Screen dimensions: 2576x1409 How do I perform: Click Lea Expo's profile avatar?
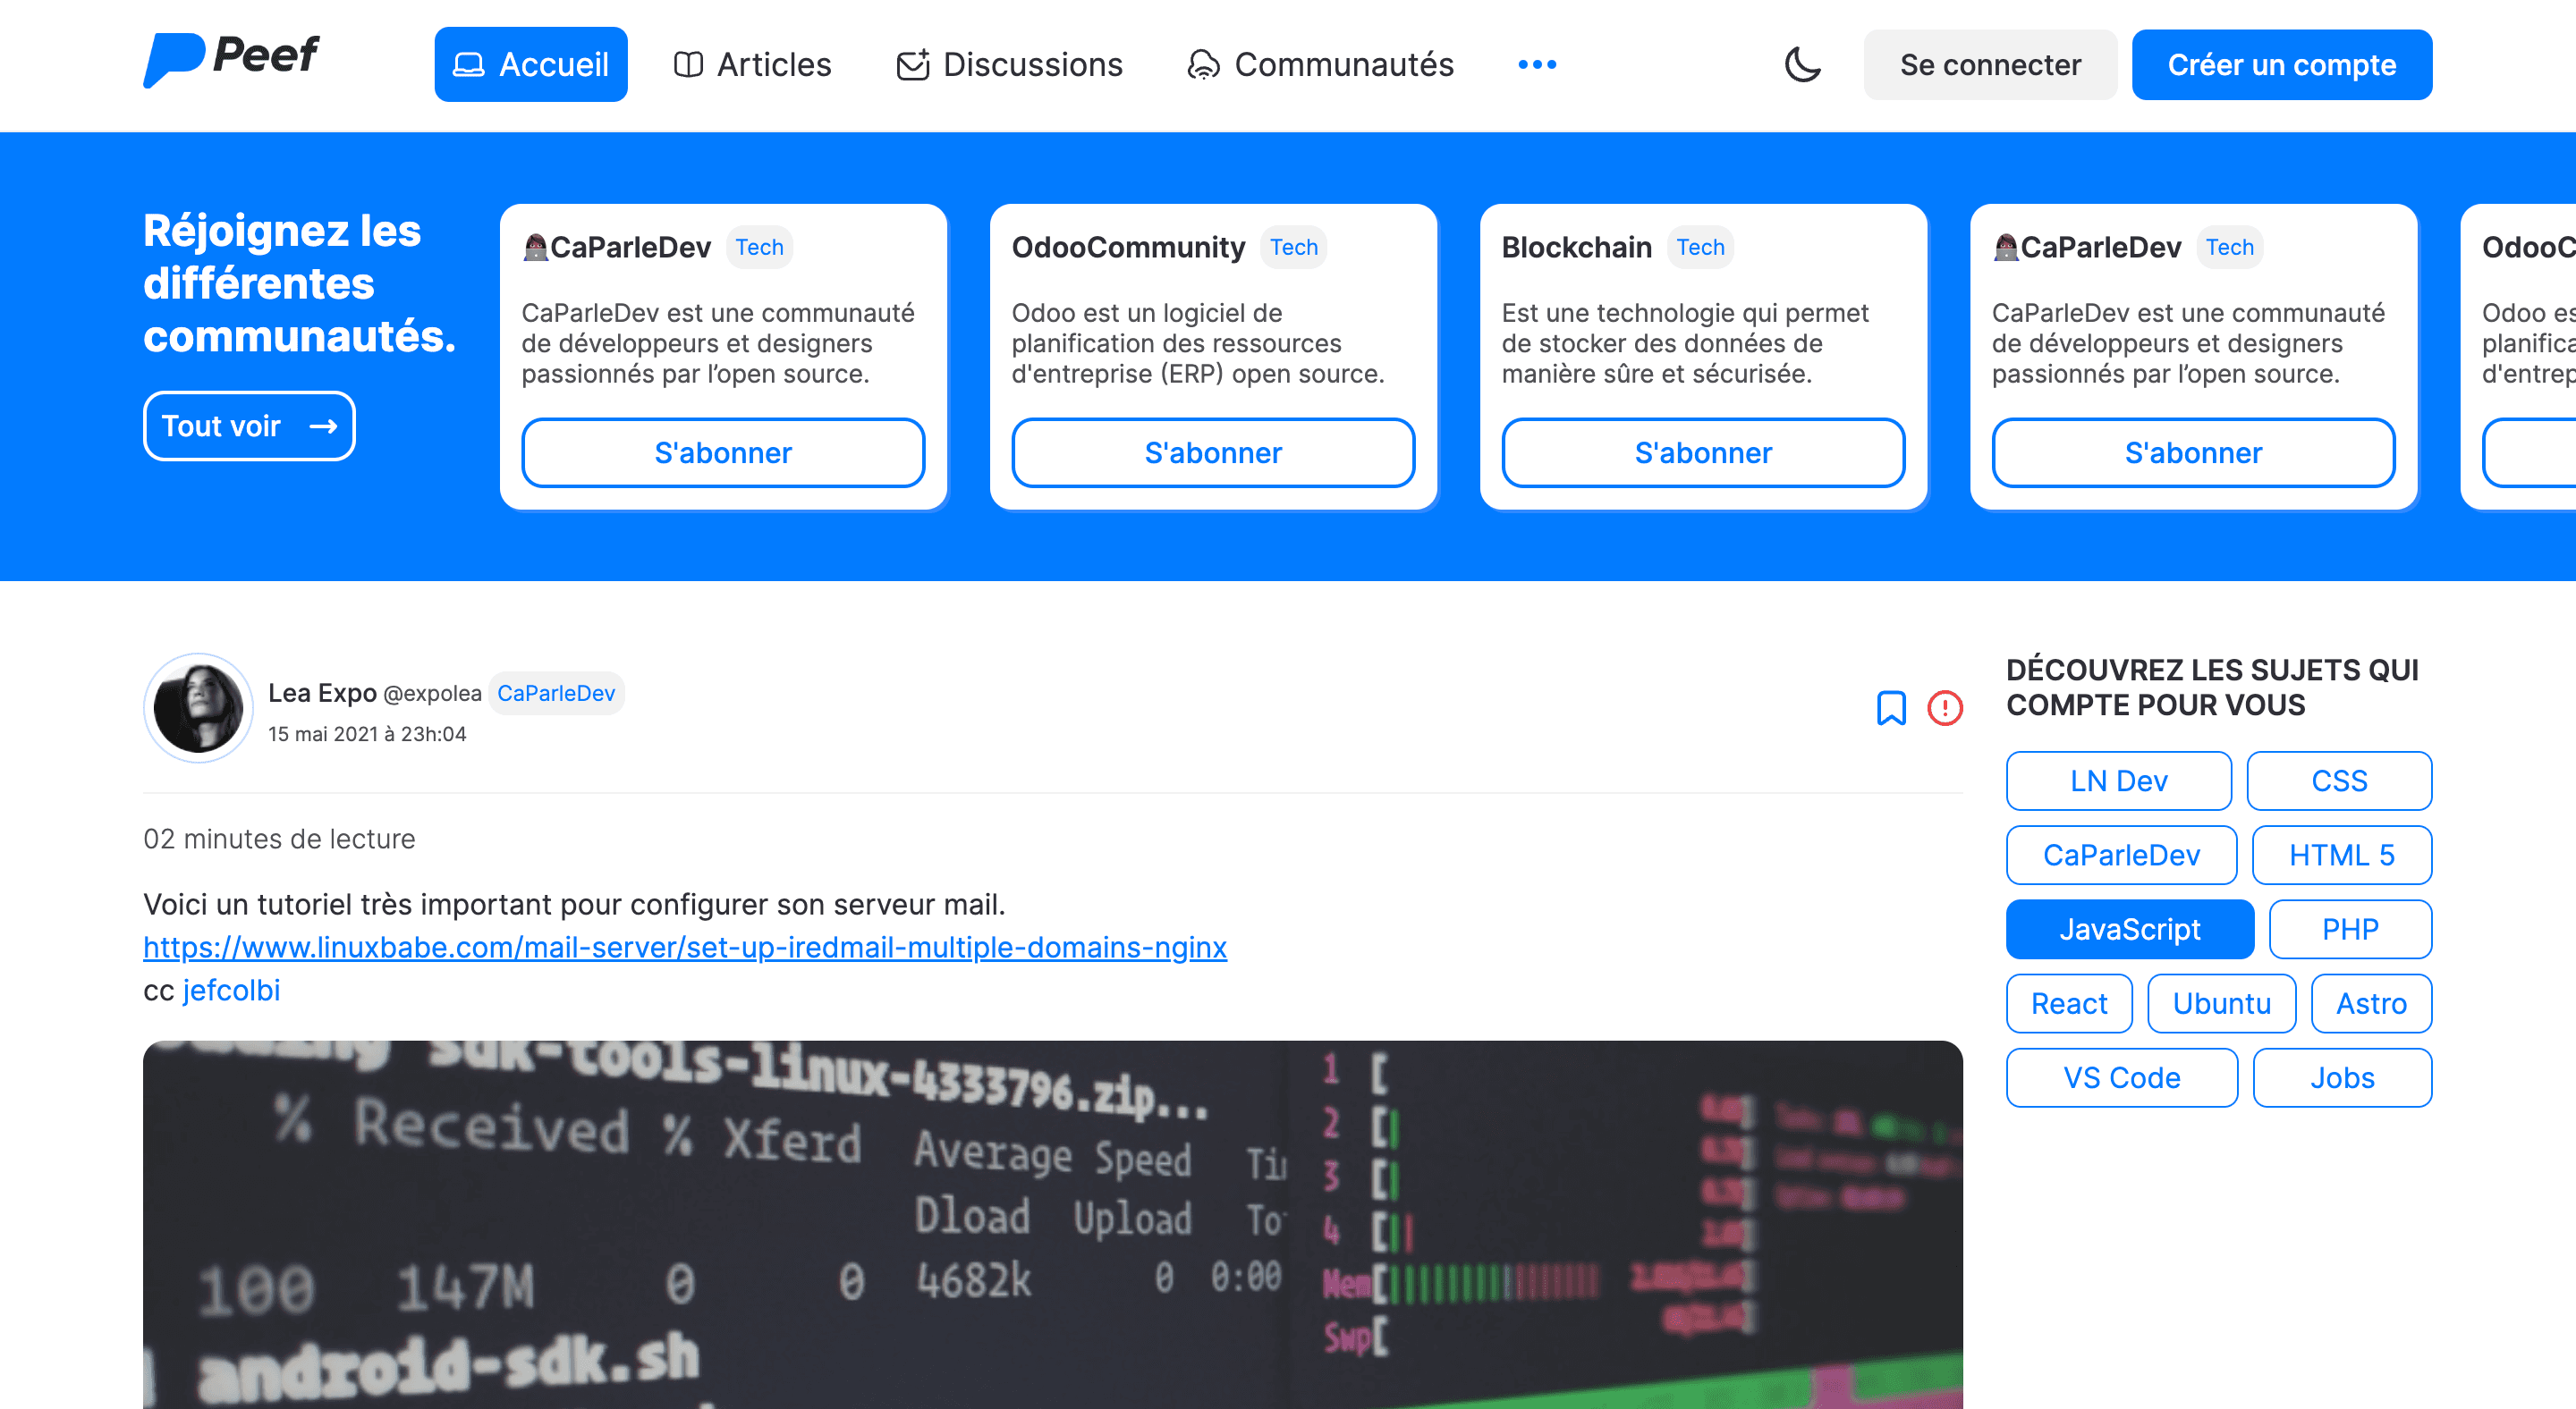pos(198,707)
